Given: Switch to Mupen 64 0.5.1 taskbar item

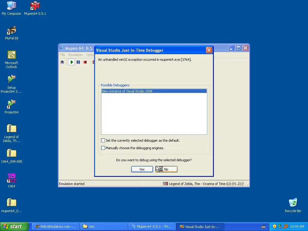Looking at the screenshot, I should 152,226.
